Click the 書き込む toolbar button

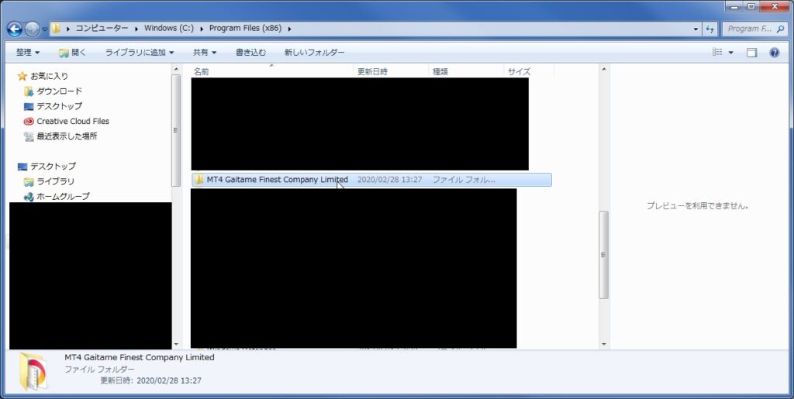(250, 52)
